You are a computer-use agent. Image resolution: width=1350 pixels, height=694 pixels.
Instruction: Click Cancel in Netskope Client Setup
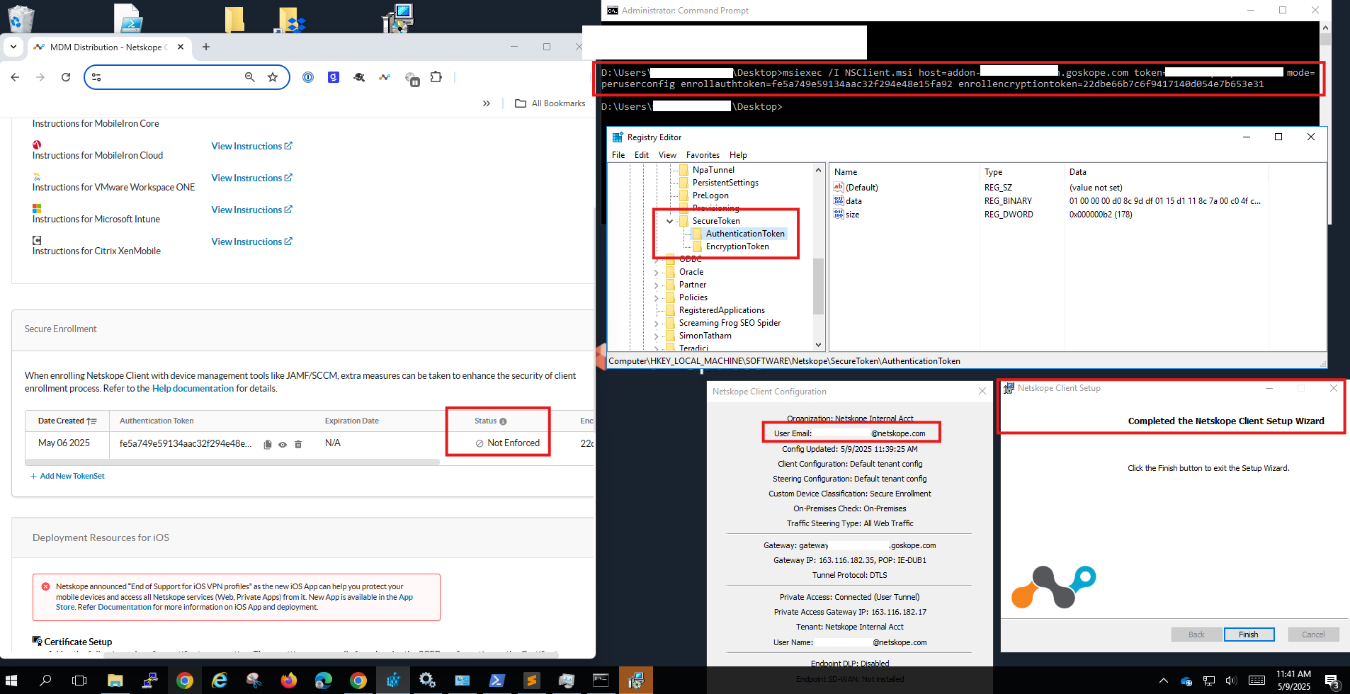[x=1313, y=635]
